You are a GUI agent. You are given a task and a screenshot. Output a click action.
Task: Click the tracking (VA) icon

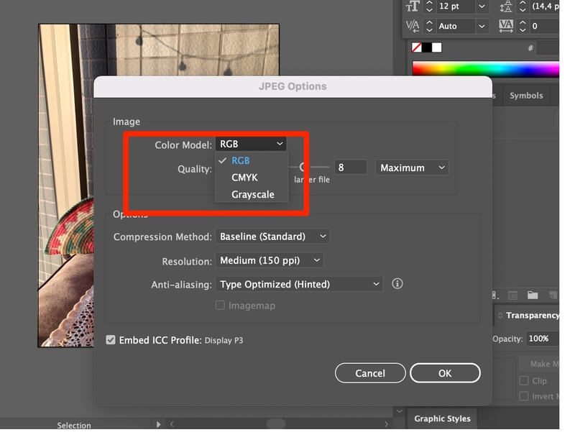pyautogui.click(x=506, y=26)
